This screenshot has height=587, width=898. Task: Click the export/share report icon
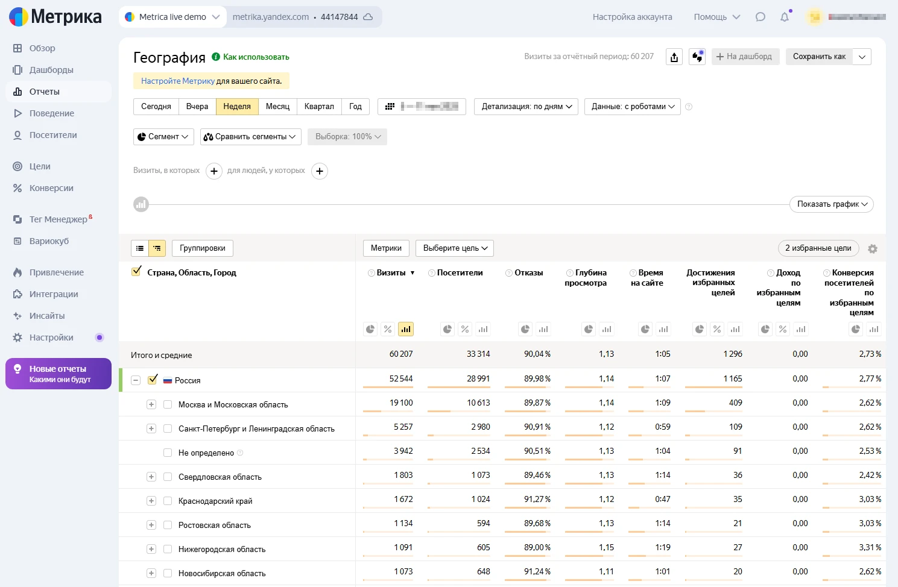click(x=674, y=56)
